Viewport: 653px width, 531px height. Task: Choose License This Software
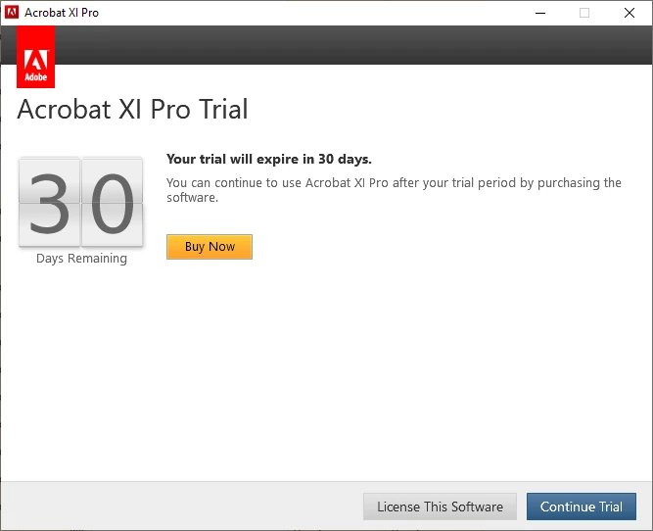(440, 507)
